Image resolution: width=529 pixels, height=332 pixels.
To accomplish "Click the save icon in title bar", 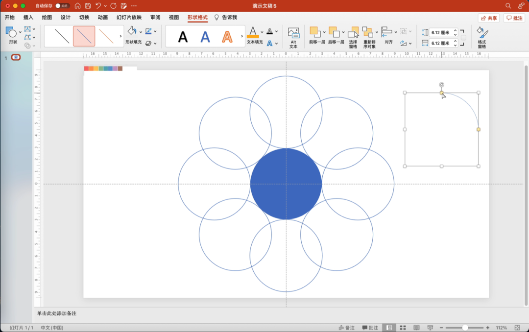I will [88, 6].
